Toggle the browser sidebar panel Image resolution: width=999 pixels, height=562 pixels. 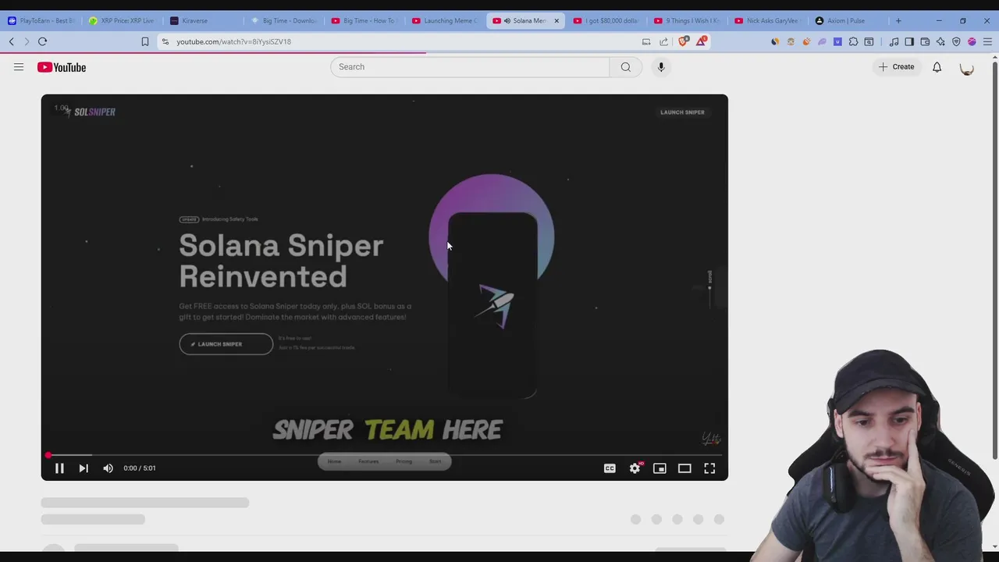(x=909, y=41)
